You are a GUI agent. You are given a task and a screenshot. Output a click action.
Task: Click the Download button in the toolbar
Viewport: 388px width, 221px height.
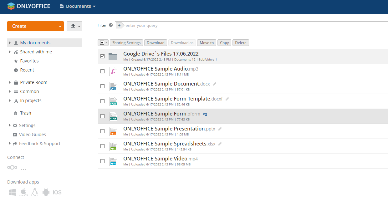(x=156, y=42)
